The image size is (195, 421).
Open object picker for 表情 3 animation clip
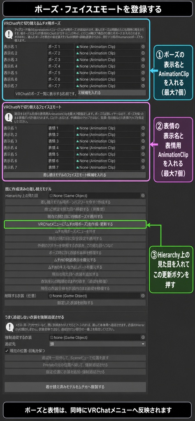143,141
